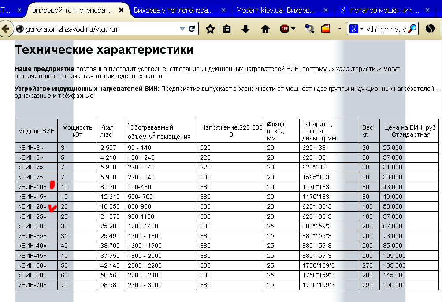Click the Габариты, высота, диаметр header

pos(329,131)
